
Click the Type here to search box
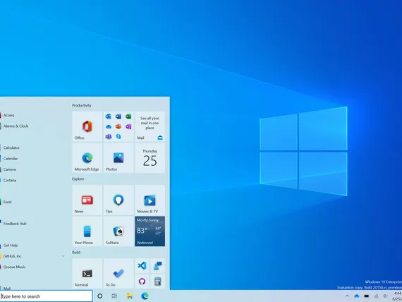[47, 296]
